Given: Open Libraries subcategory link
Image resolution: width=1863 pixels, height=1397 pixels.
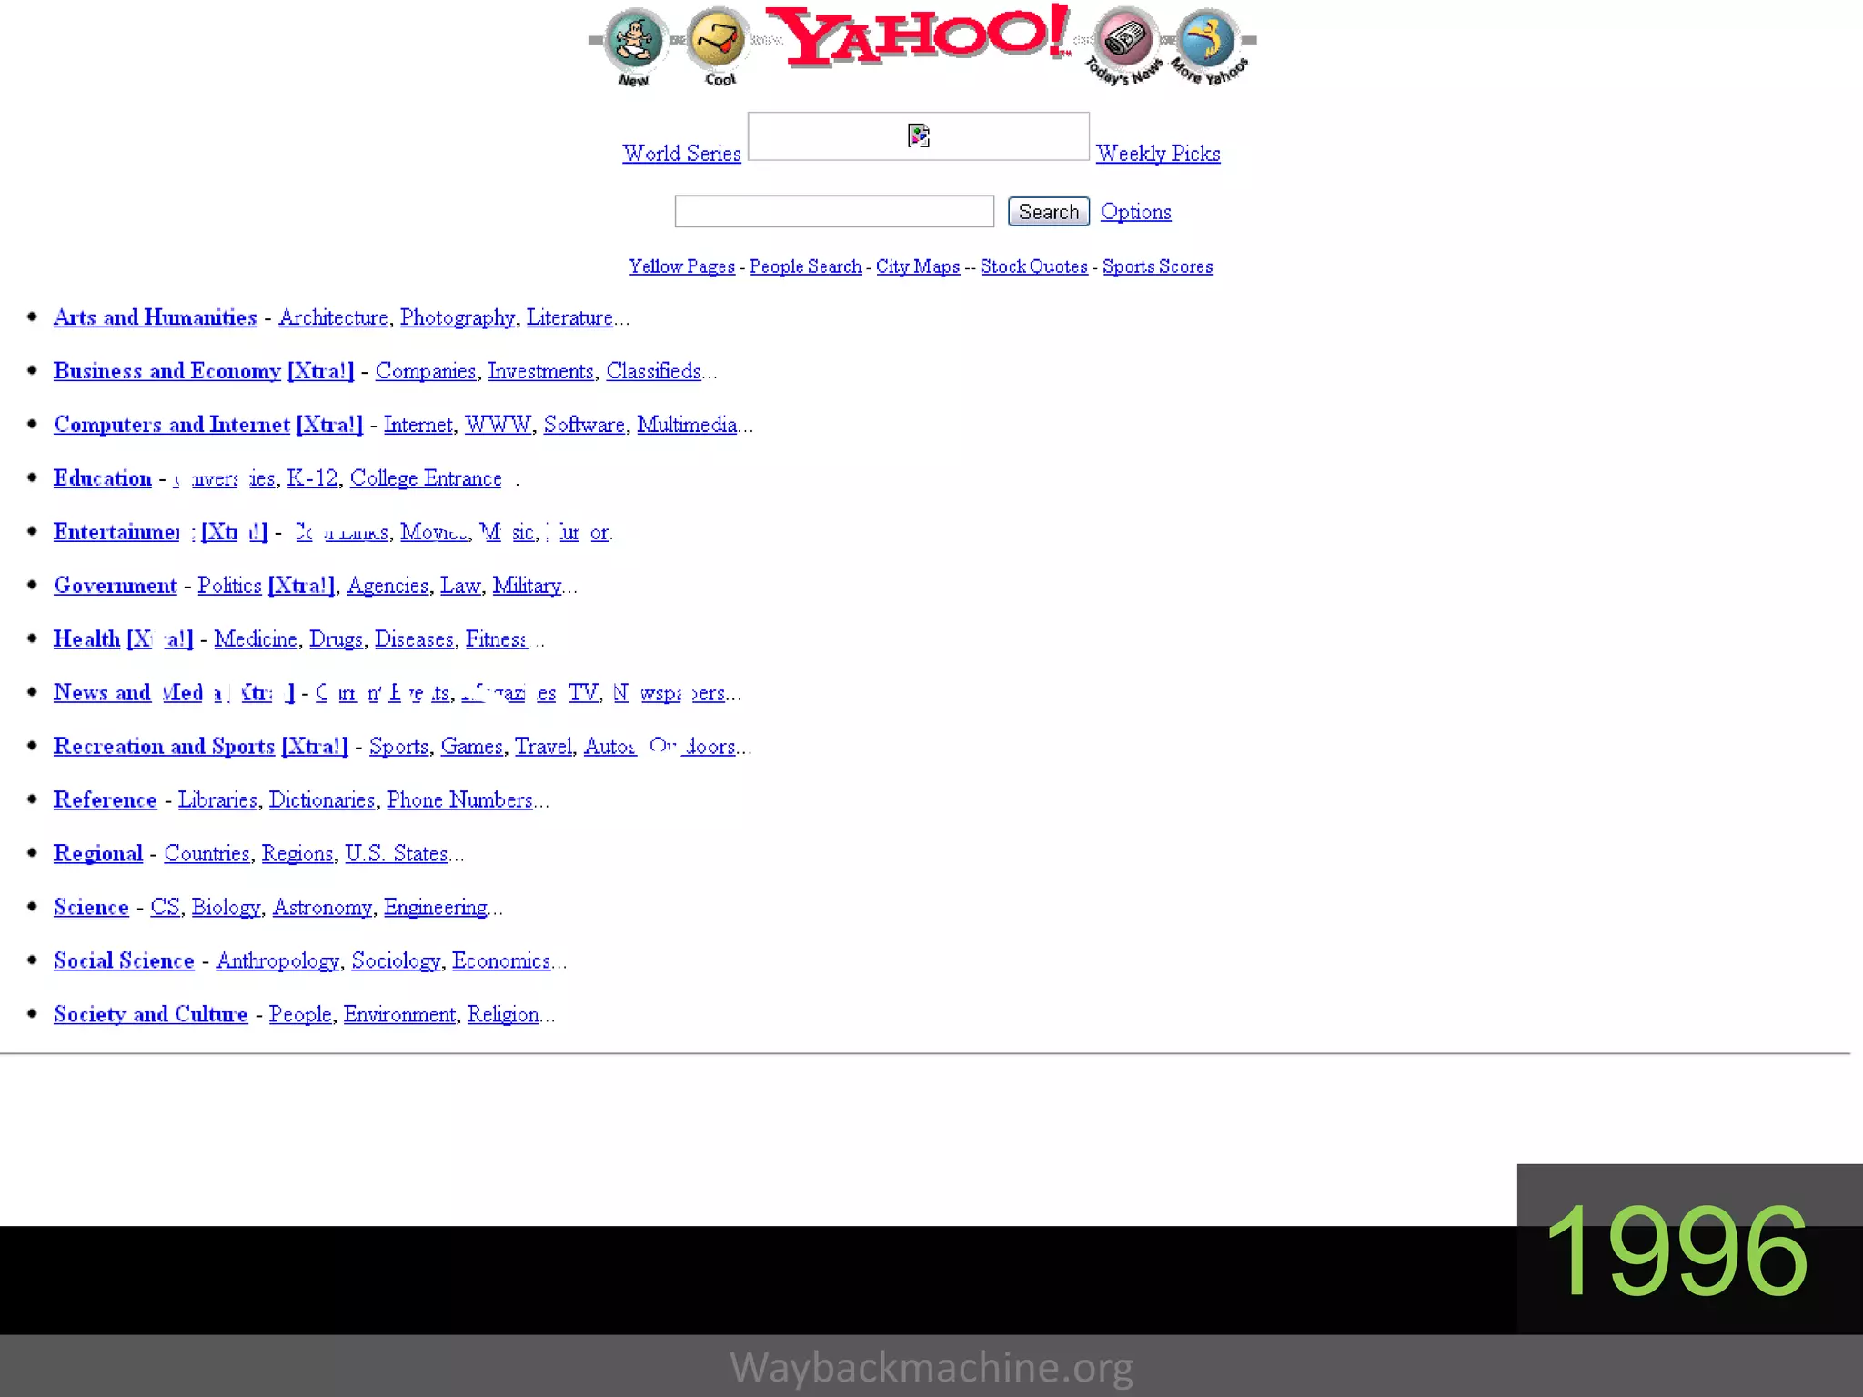Looking at the screenshot, I should click(217, 800).
